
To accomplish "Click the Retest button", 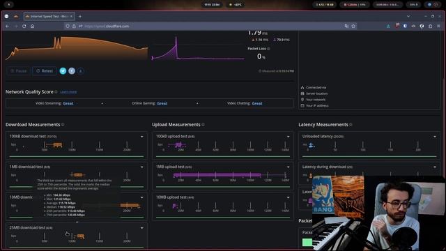I will click(x=45, y=71).
